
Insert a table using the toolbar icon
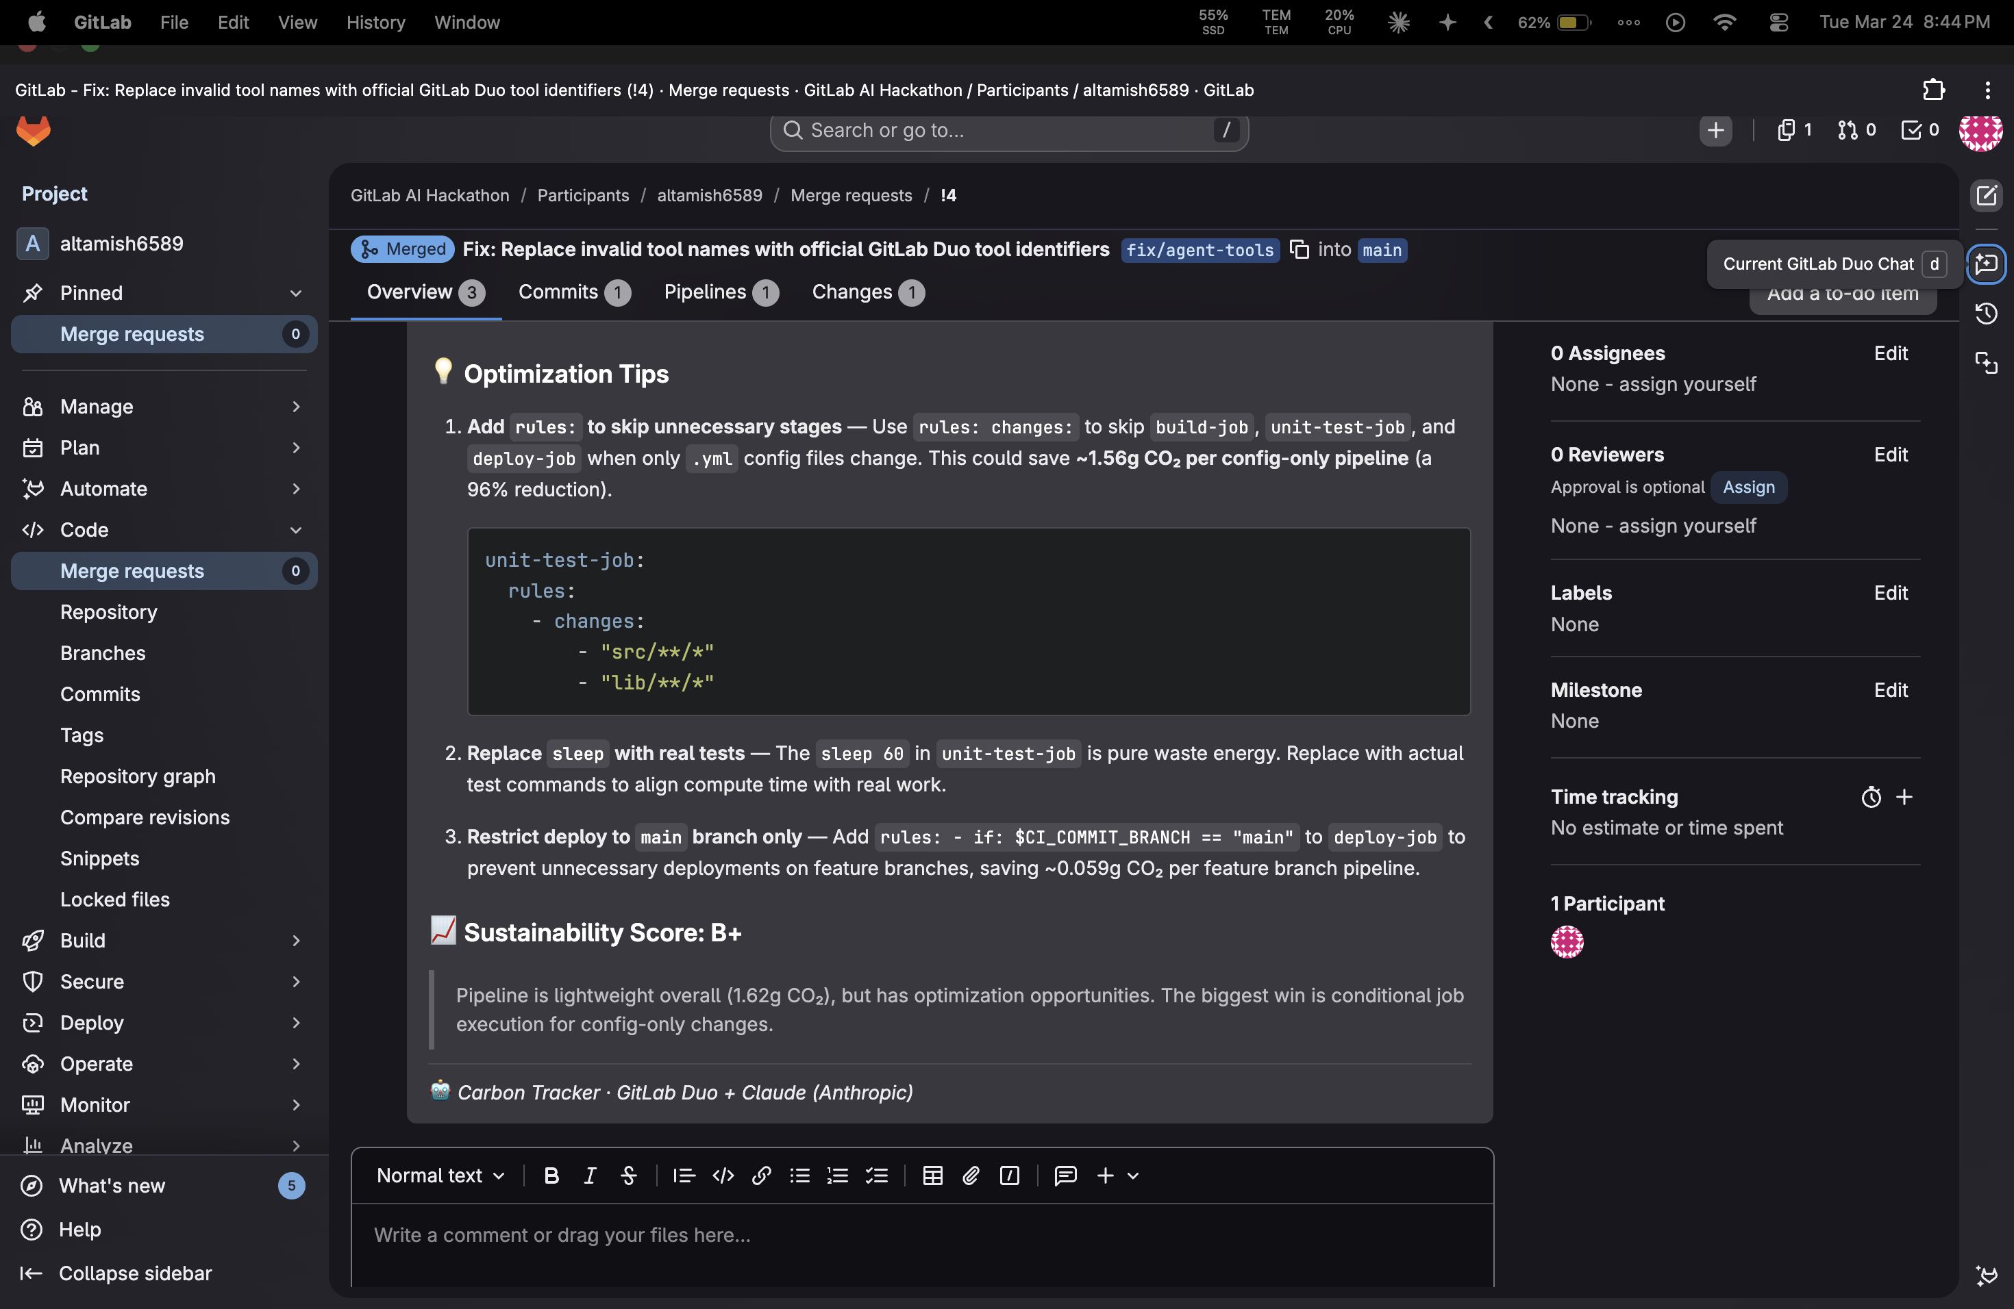point(932,1175)
